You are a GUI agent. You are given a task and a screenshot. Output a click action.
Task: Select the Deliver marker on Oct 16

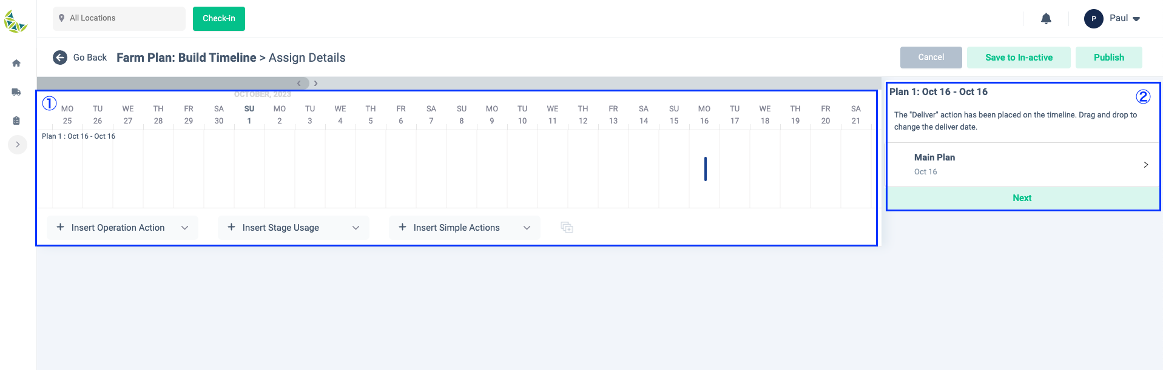[x=705, y=169]
